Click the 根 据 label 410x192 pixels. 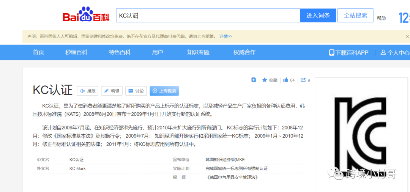[x=179, y=177]
